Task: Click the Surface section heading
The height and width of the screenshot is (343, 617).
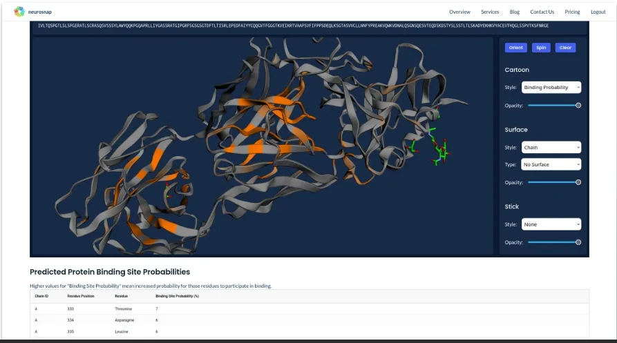Action: pyautogui.click(x=516, y=130)
